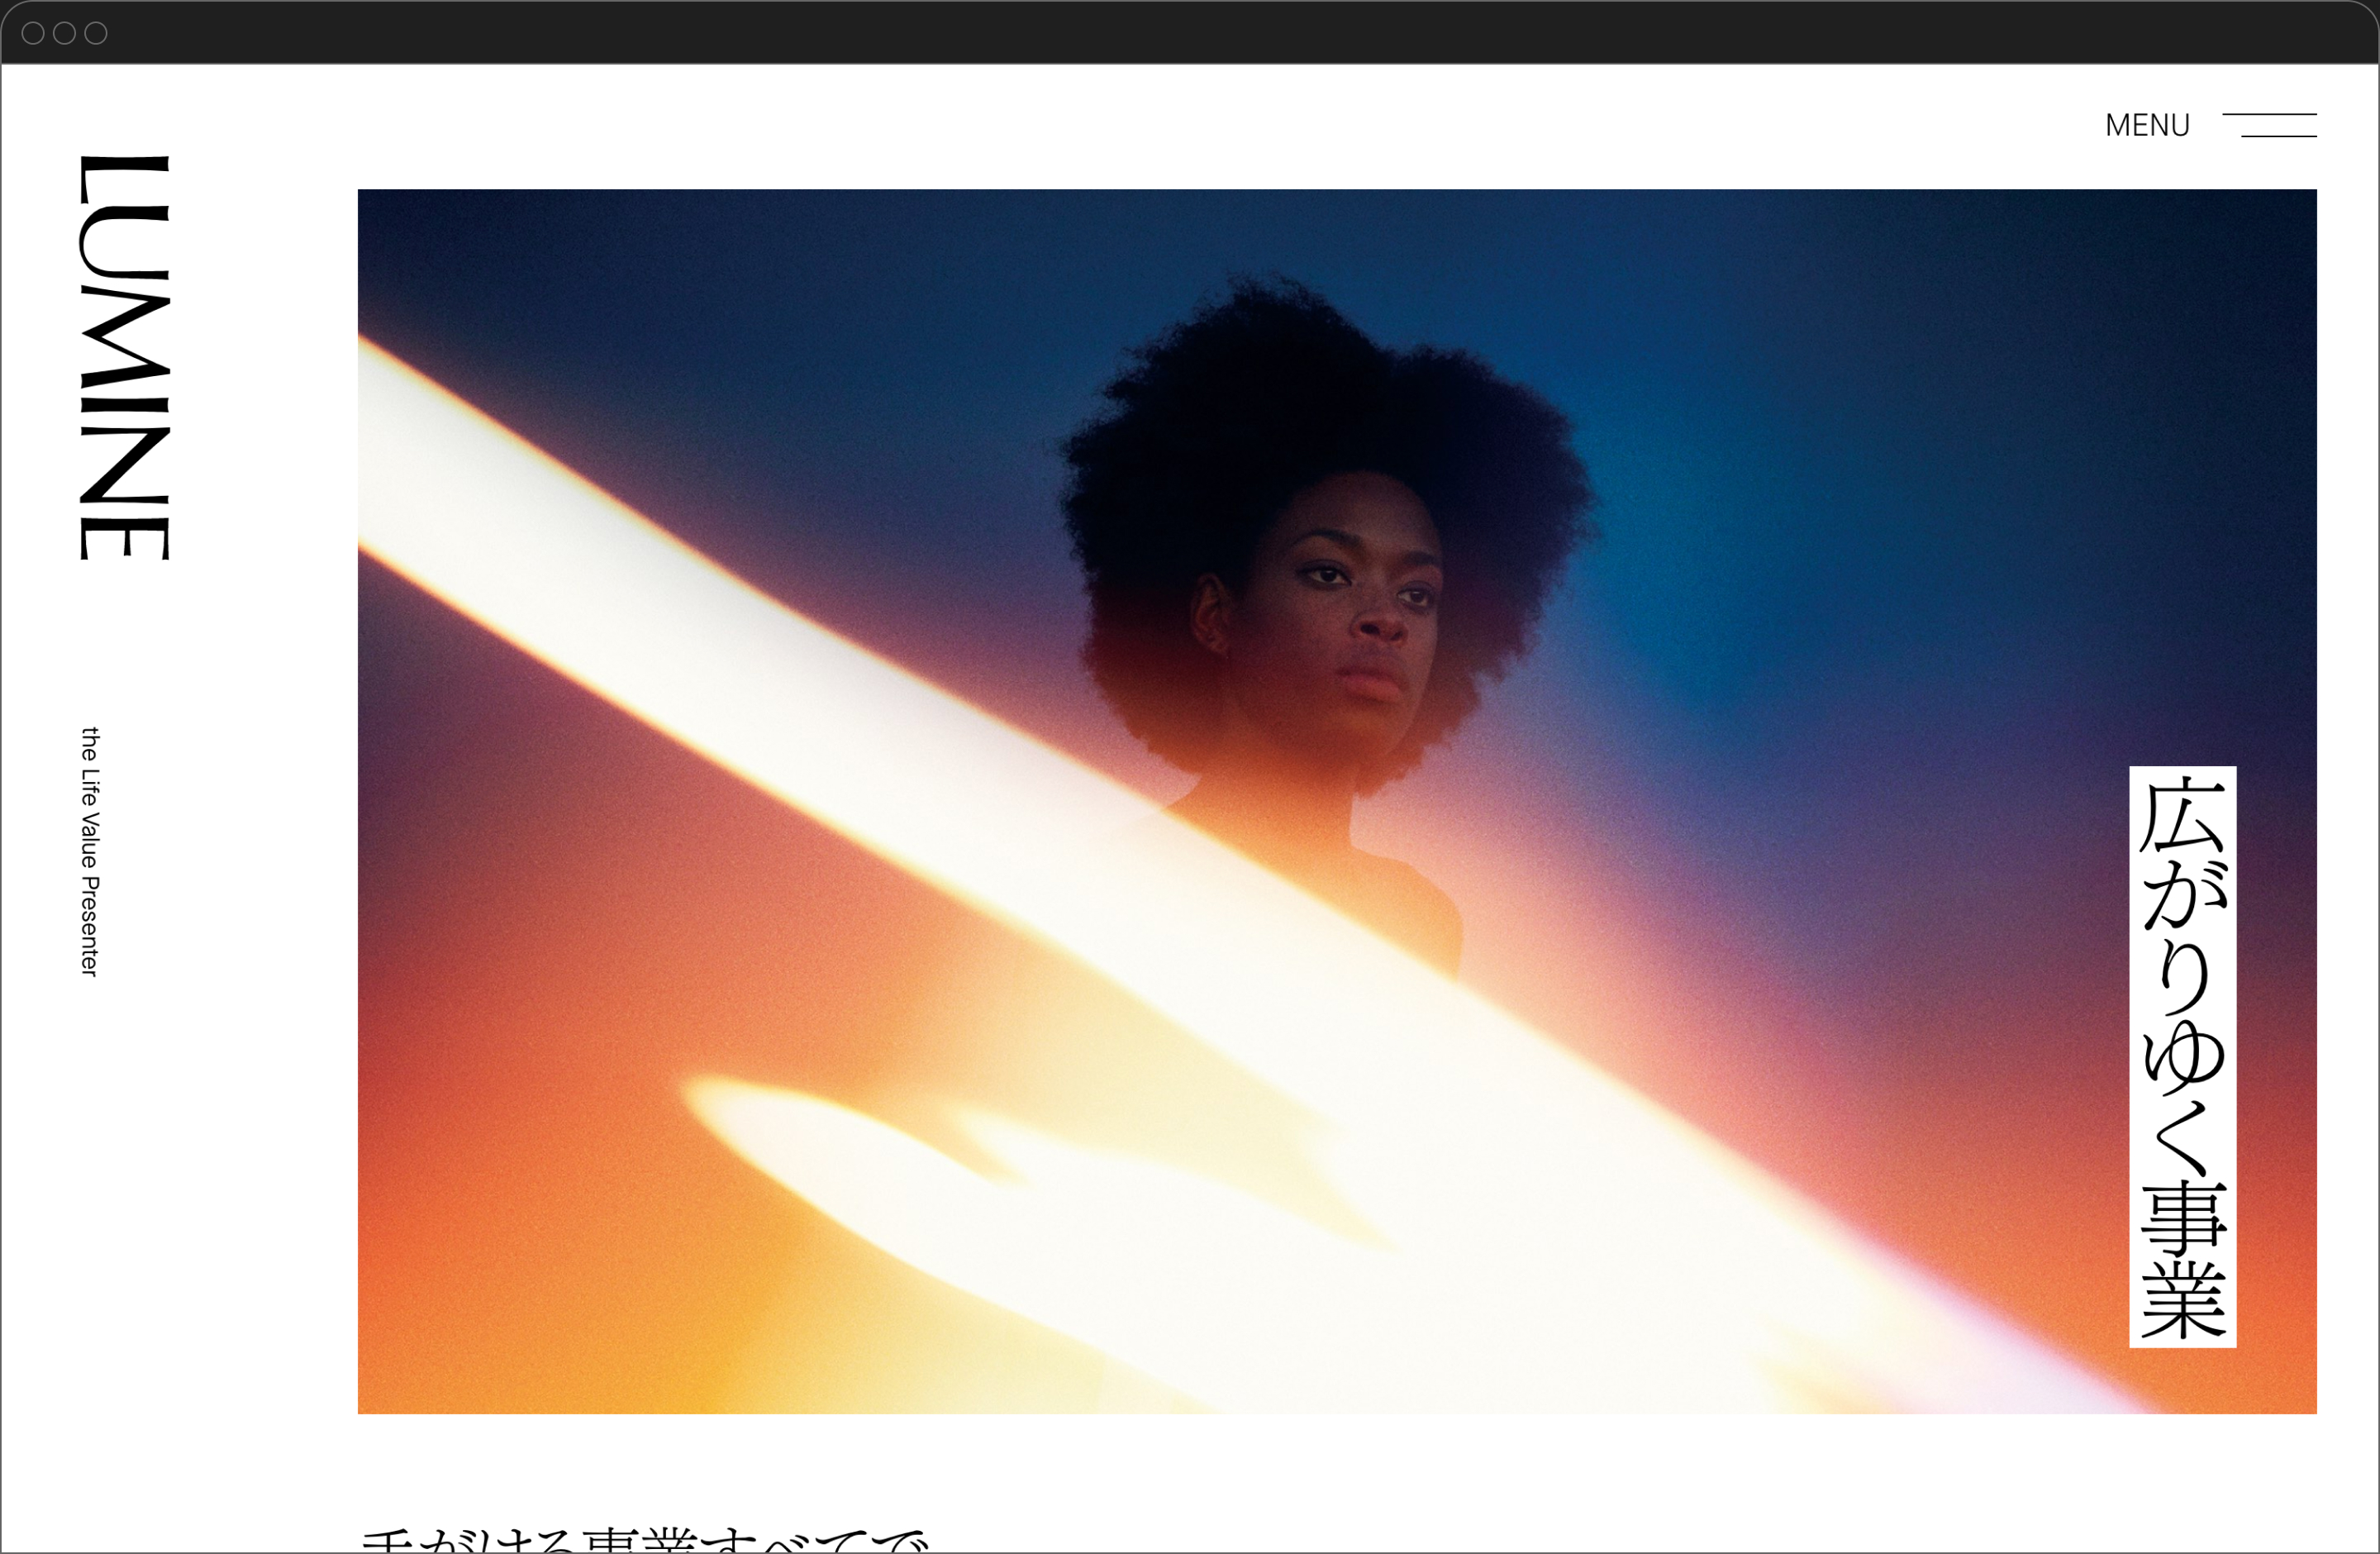Click the second window control circle
This screenshot has width=2380, height=1554.
click(64, 33)
